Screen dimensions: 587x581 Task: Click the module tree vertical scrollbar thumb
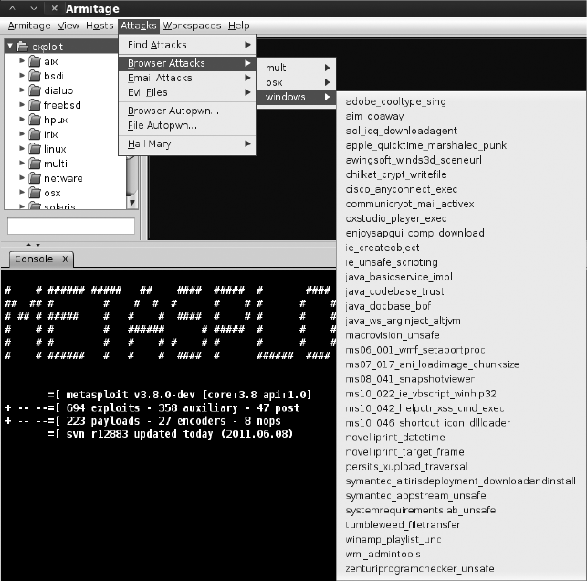(131, 176)
